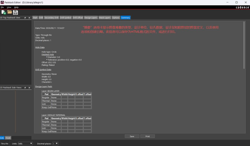Select the Side view tab

(x=2, y=138)
